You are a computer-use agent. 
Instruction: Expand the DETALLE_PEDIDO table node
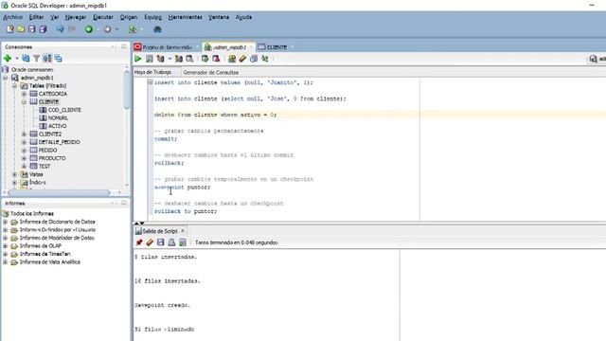(x=24, y=142)
